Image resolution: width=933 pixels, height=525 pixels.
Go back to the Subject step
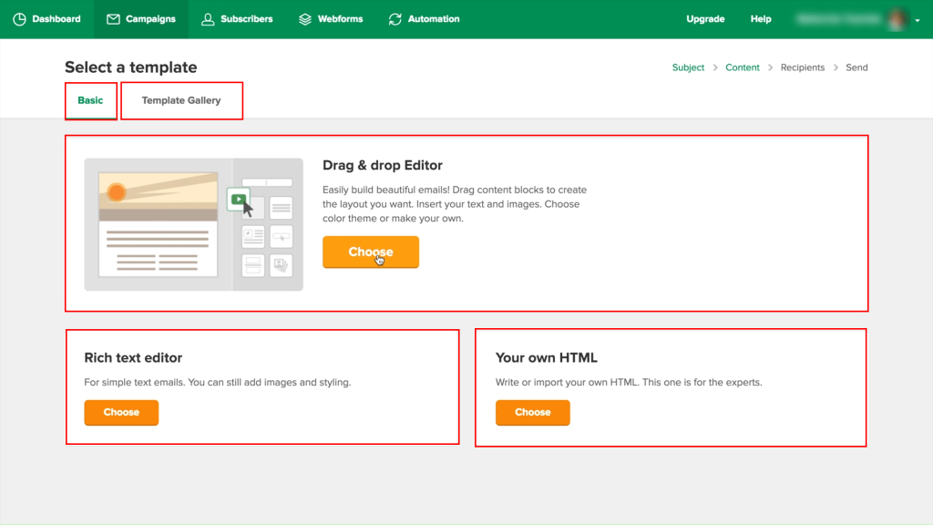click(x=688, y=67)
